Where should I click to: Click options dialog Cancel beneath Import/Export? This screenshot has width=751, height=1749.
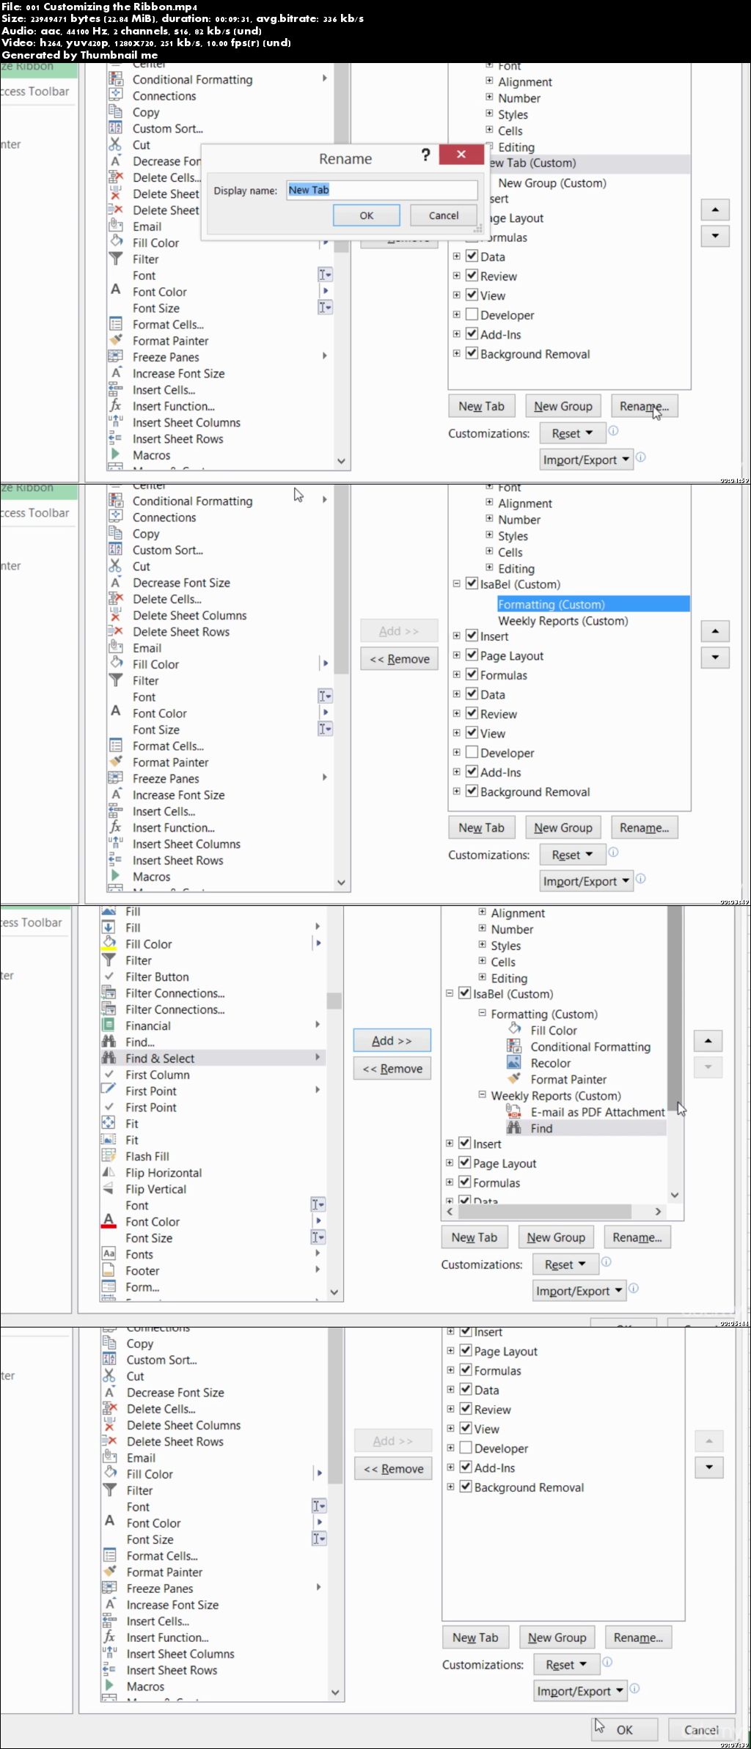point(701,1729)
